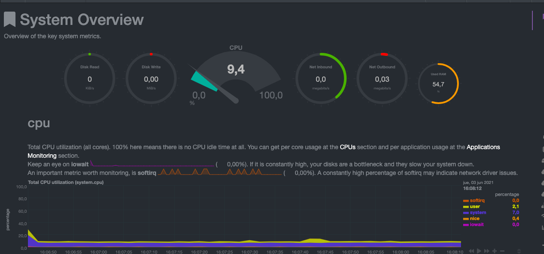Zoom in the CPU chart with plus icon
The image size is (544, 254).
[495, 251]
